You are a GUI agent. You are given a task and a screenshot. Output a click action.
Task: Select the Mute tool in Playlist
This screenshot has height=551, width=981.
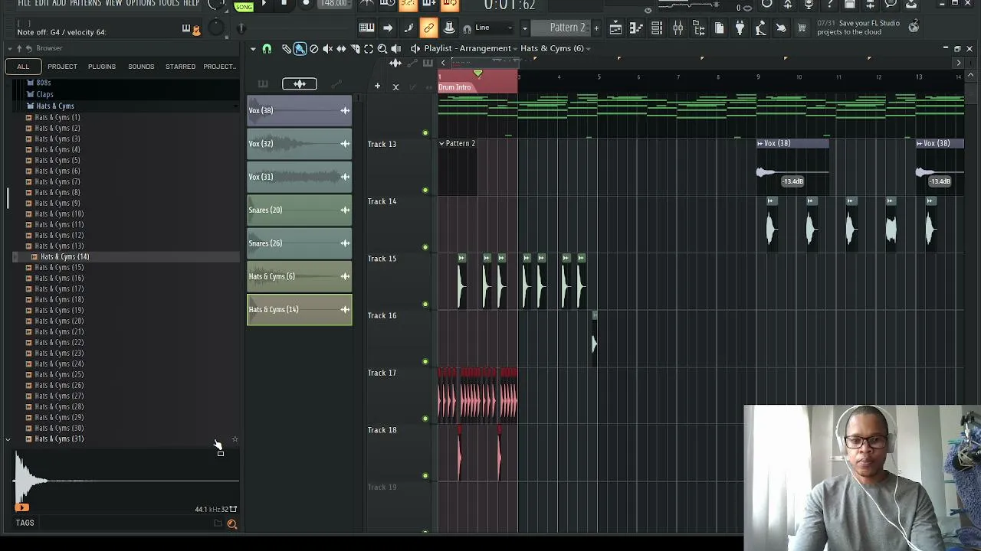click(x=327, y=48)
